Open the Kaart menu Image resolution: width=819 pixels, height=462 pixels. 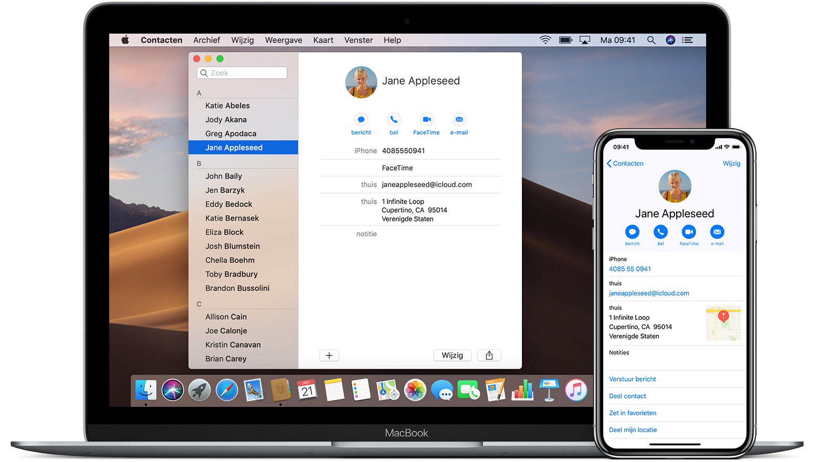tap(323, 40)
